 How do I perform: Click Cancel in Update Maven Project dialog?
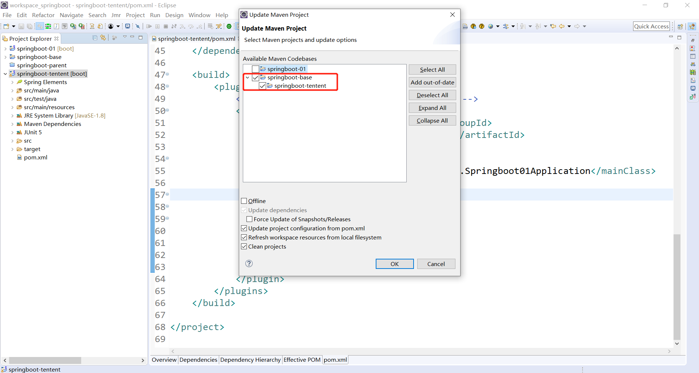[x=436, y=264]
